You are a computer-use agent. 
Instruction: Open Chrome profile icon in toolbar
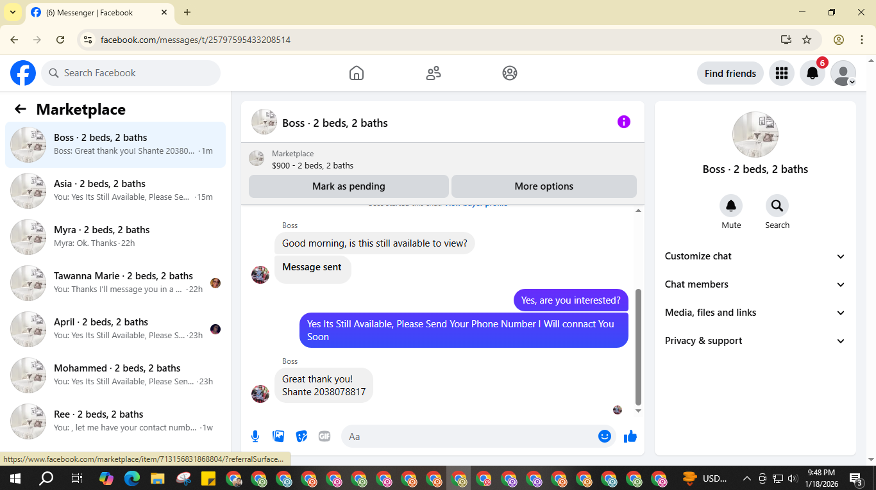coord(839,40)
